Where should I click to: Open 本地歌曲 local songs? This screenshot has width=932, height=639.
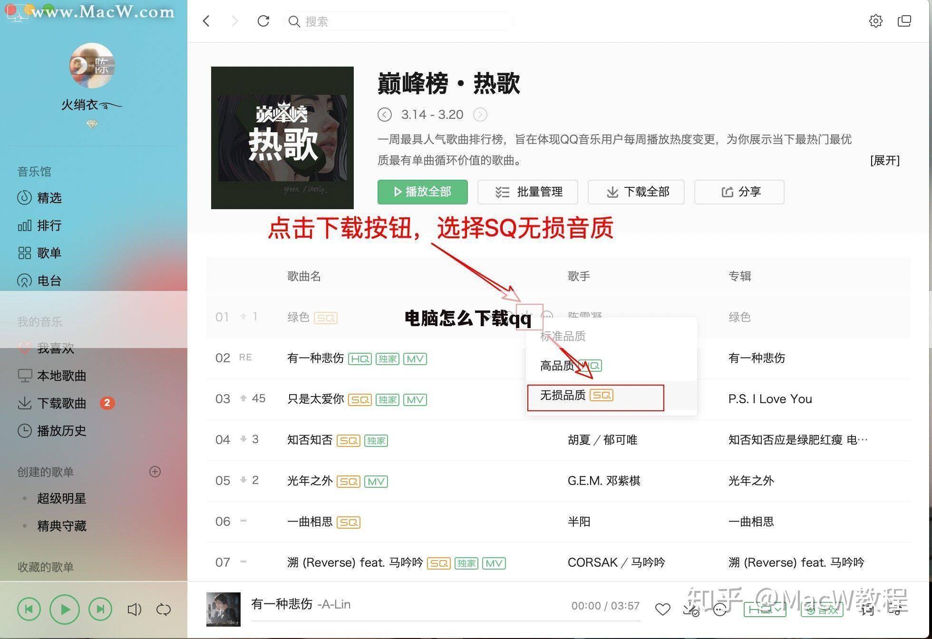pyautogui.click(x=52, y=376)
